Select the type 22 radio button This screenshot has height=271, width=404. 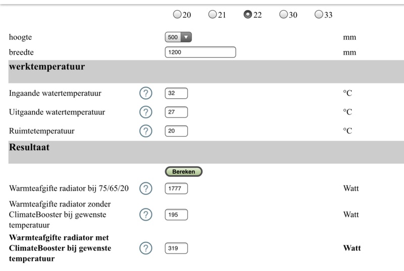(248, 15)
